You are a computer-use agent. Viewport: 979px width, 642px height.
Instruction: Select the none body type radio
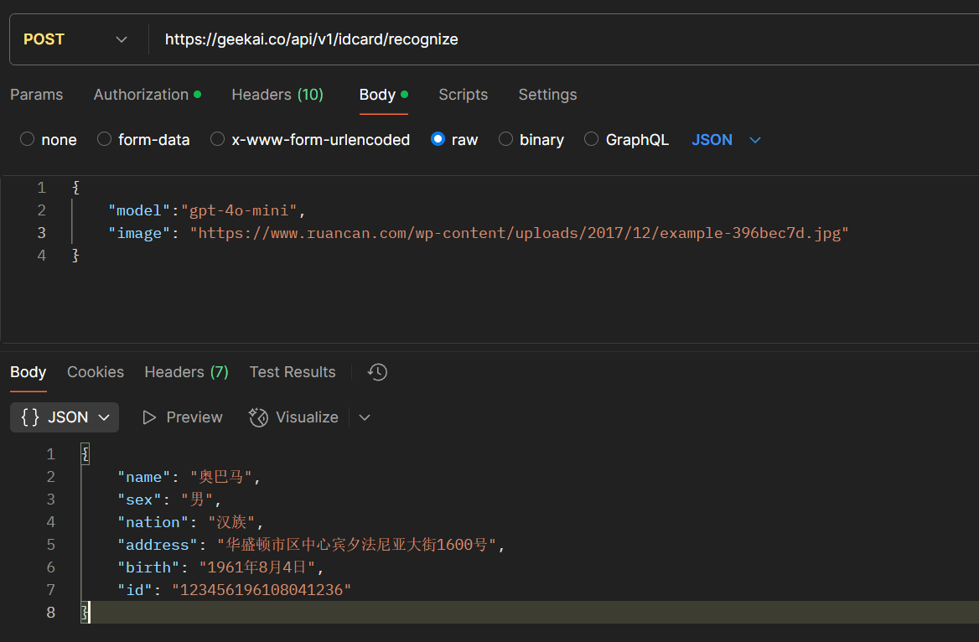click(x=27, y=138)
